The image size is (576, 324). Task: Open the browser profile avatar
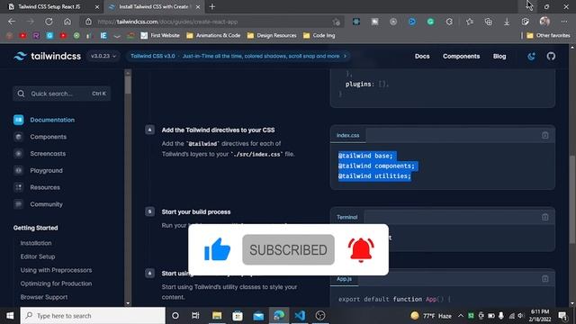[x=544, y=22]
